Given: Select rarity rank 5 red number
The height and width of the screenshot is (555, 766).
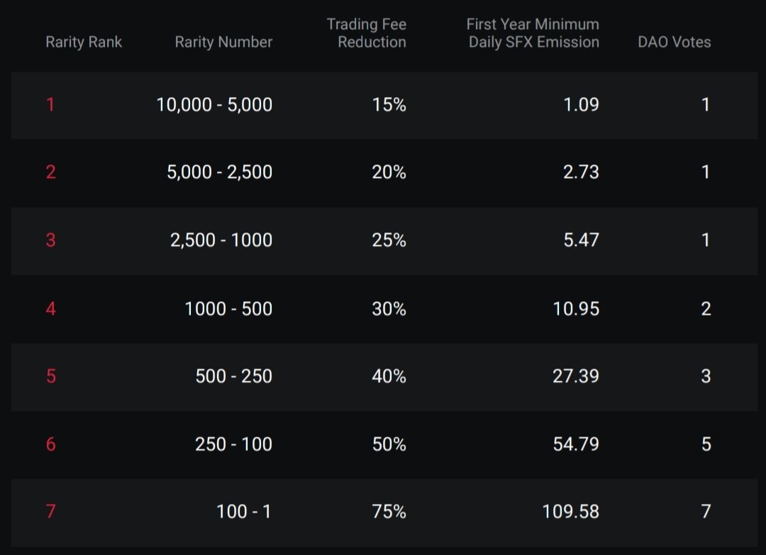Looking at the screenshot, I should [51, 376].
